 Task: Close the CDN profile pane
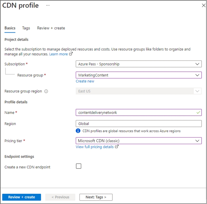(204, 5)
